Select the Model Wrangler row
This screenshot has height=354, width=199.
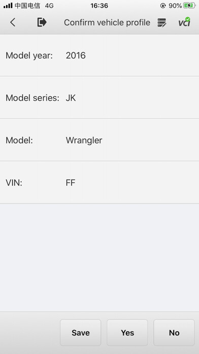[x=99, y=140]
